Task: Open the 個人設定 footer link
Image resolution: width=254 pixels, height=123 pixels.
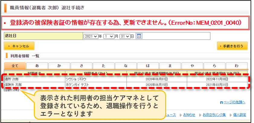Action: [240, 115]
